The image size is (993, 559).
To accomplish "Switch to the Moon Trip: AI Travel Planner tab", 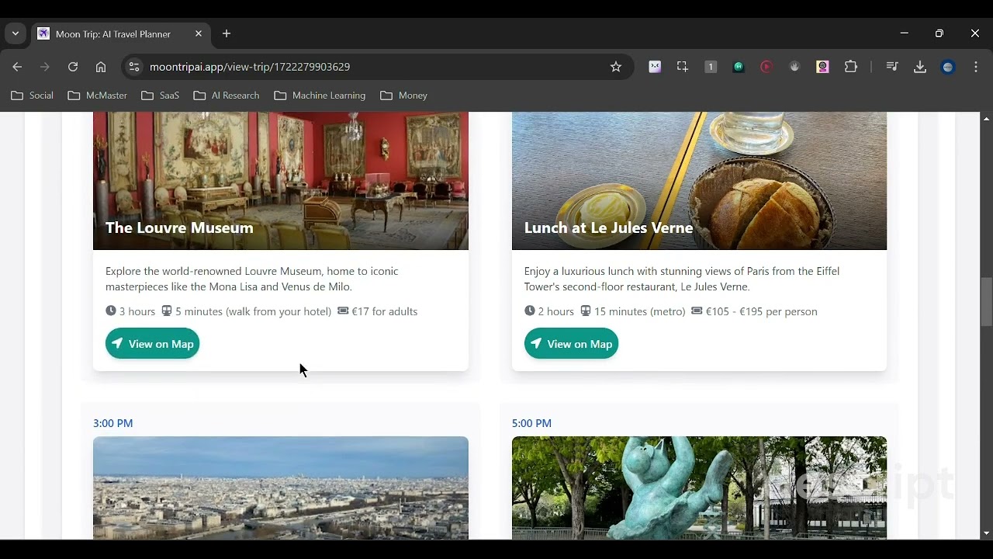I will coord(120,34).
